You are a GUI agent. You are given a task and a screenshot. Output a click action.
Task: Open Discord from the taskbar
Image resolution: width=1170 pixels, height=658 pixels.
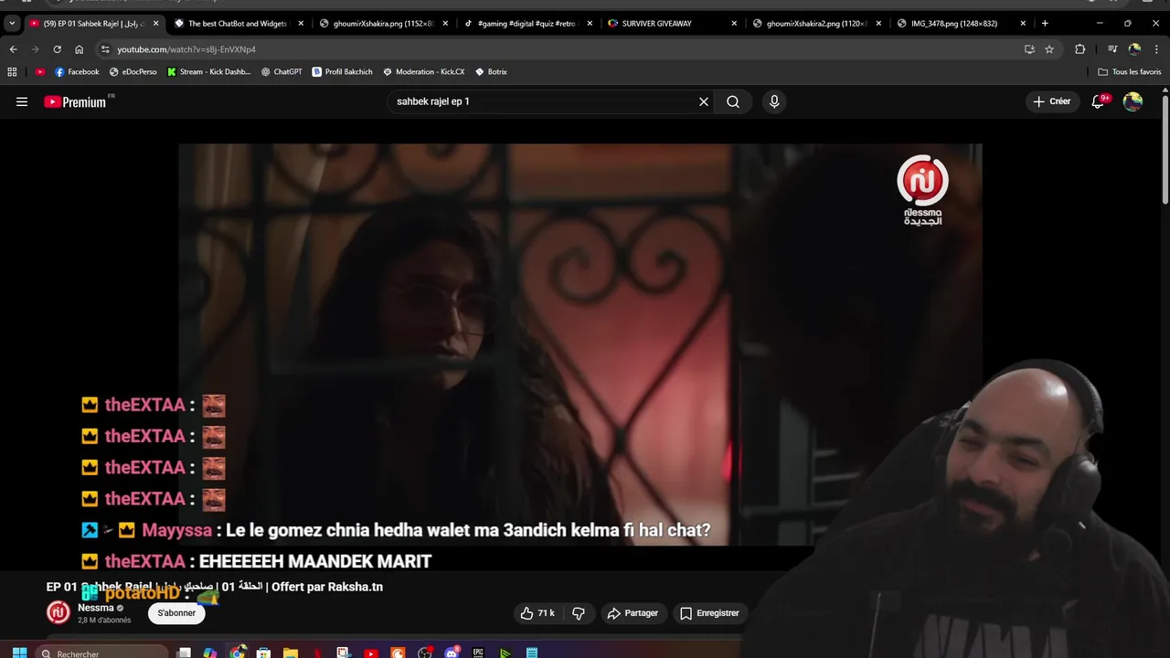[452, 653]
